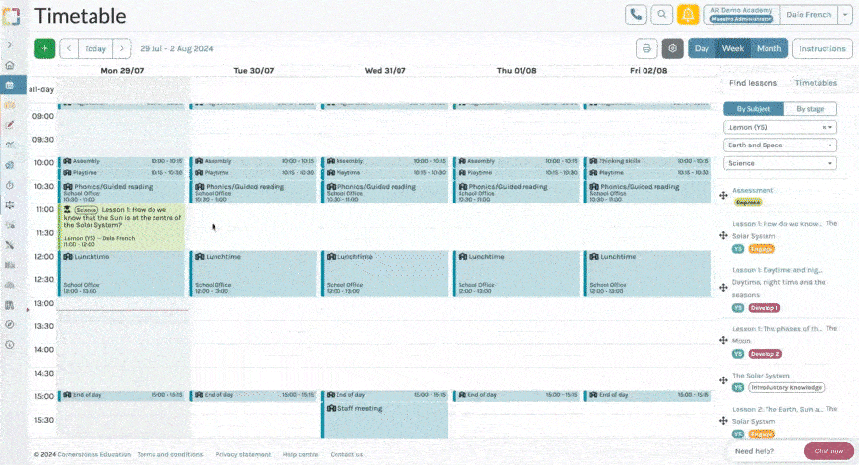Open the yellow notifications bell

pos(688,15)
